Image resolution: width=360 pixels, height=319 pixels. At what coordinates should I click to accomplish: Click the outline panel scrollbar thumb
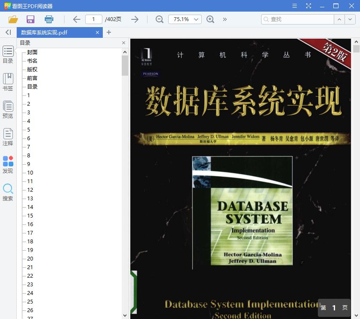click(125, 66)
